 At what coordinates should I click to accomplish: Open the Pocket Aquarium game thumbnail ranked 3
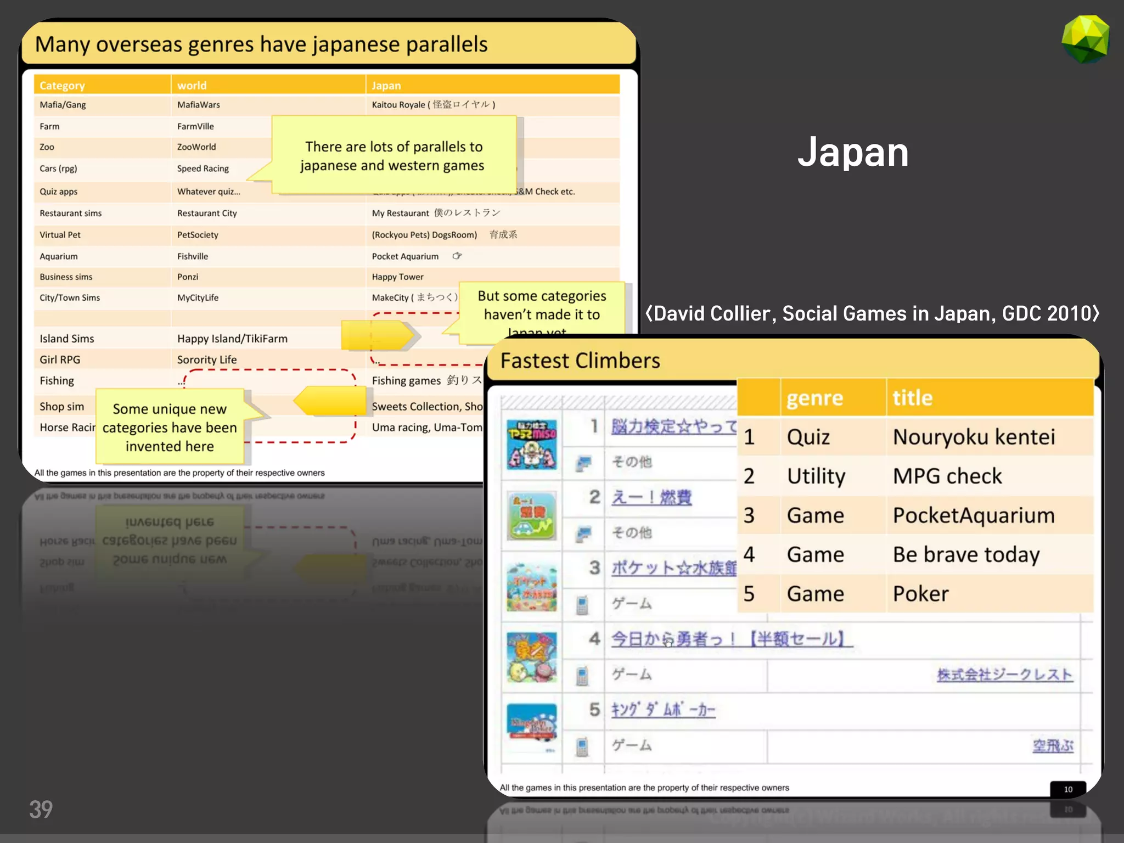(x=531, y=587)
